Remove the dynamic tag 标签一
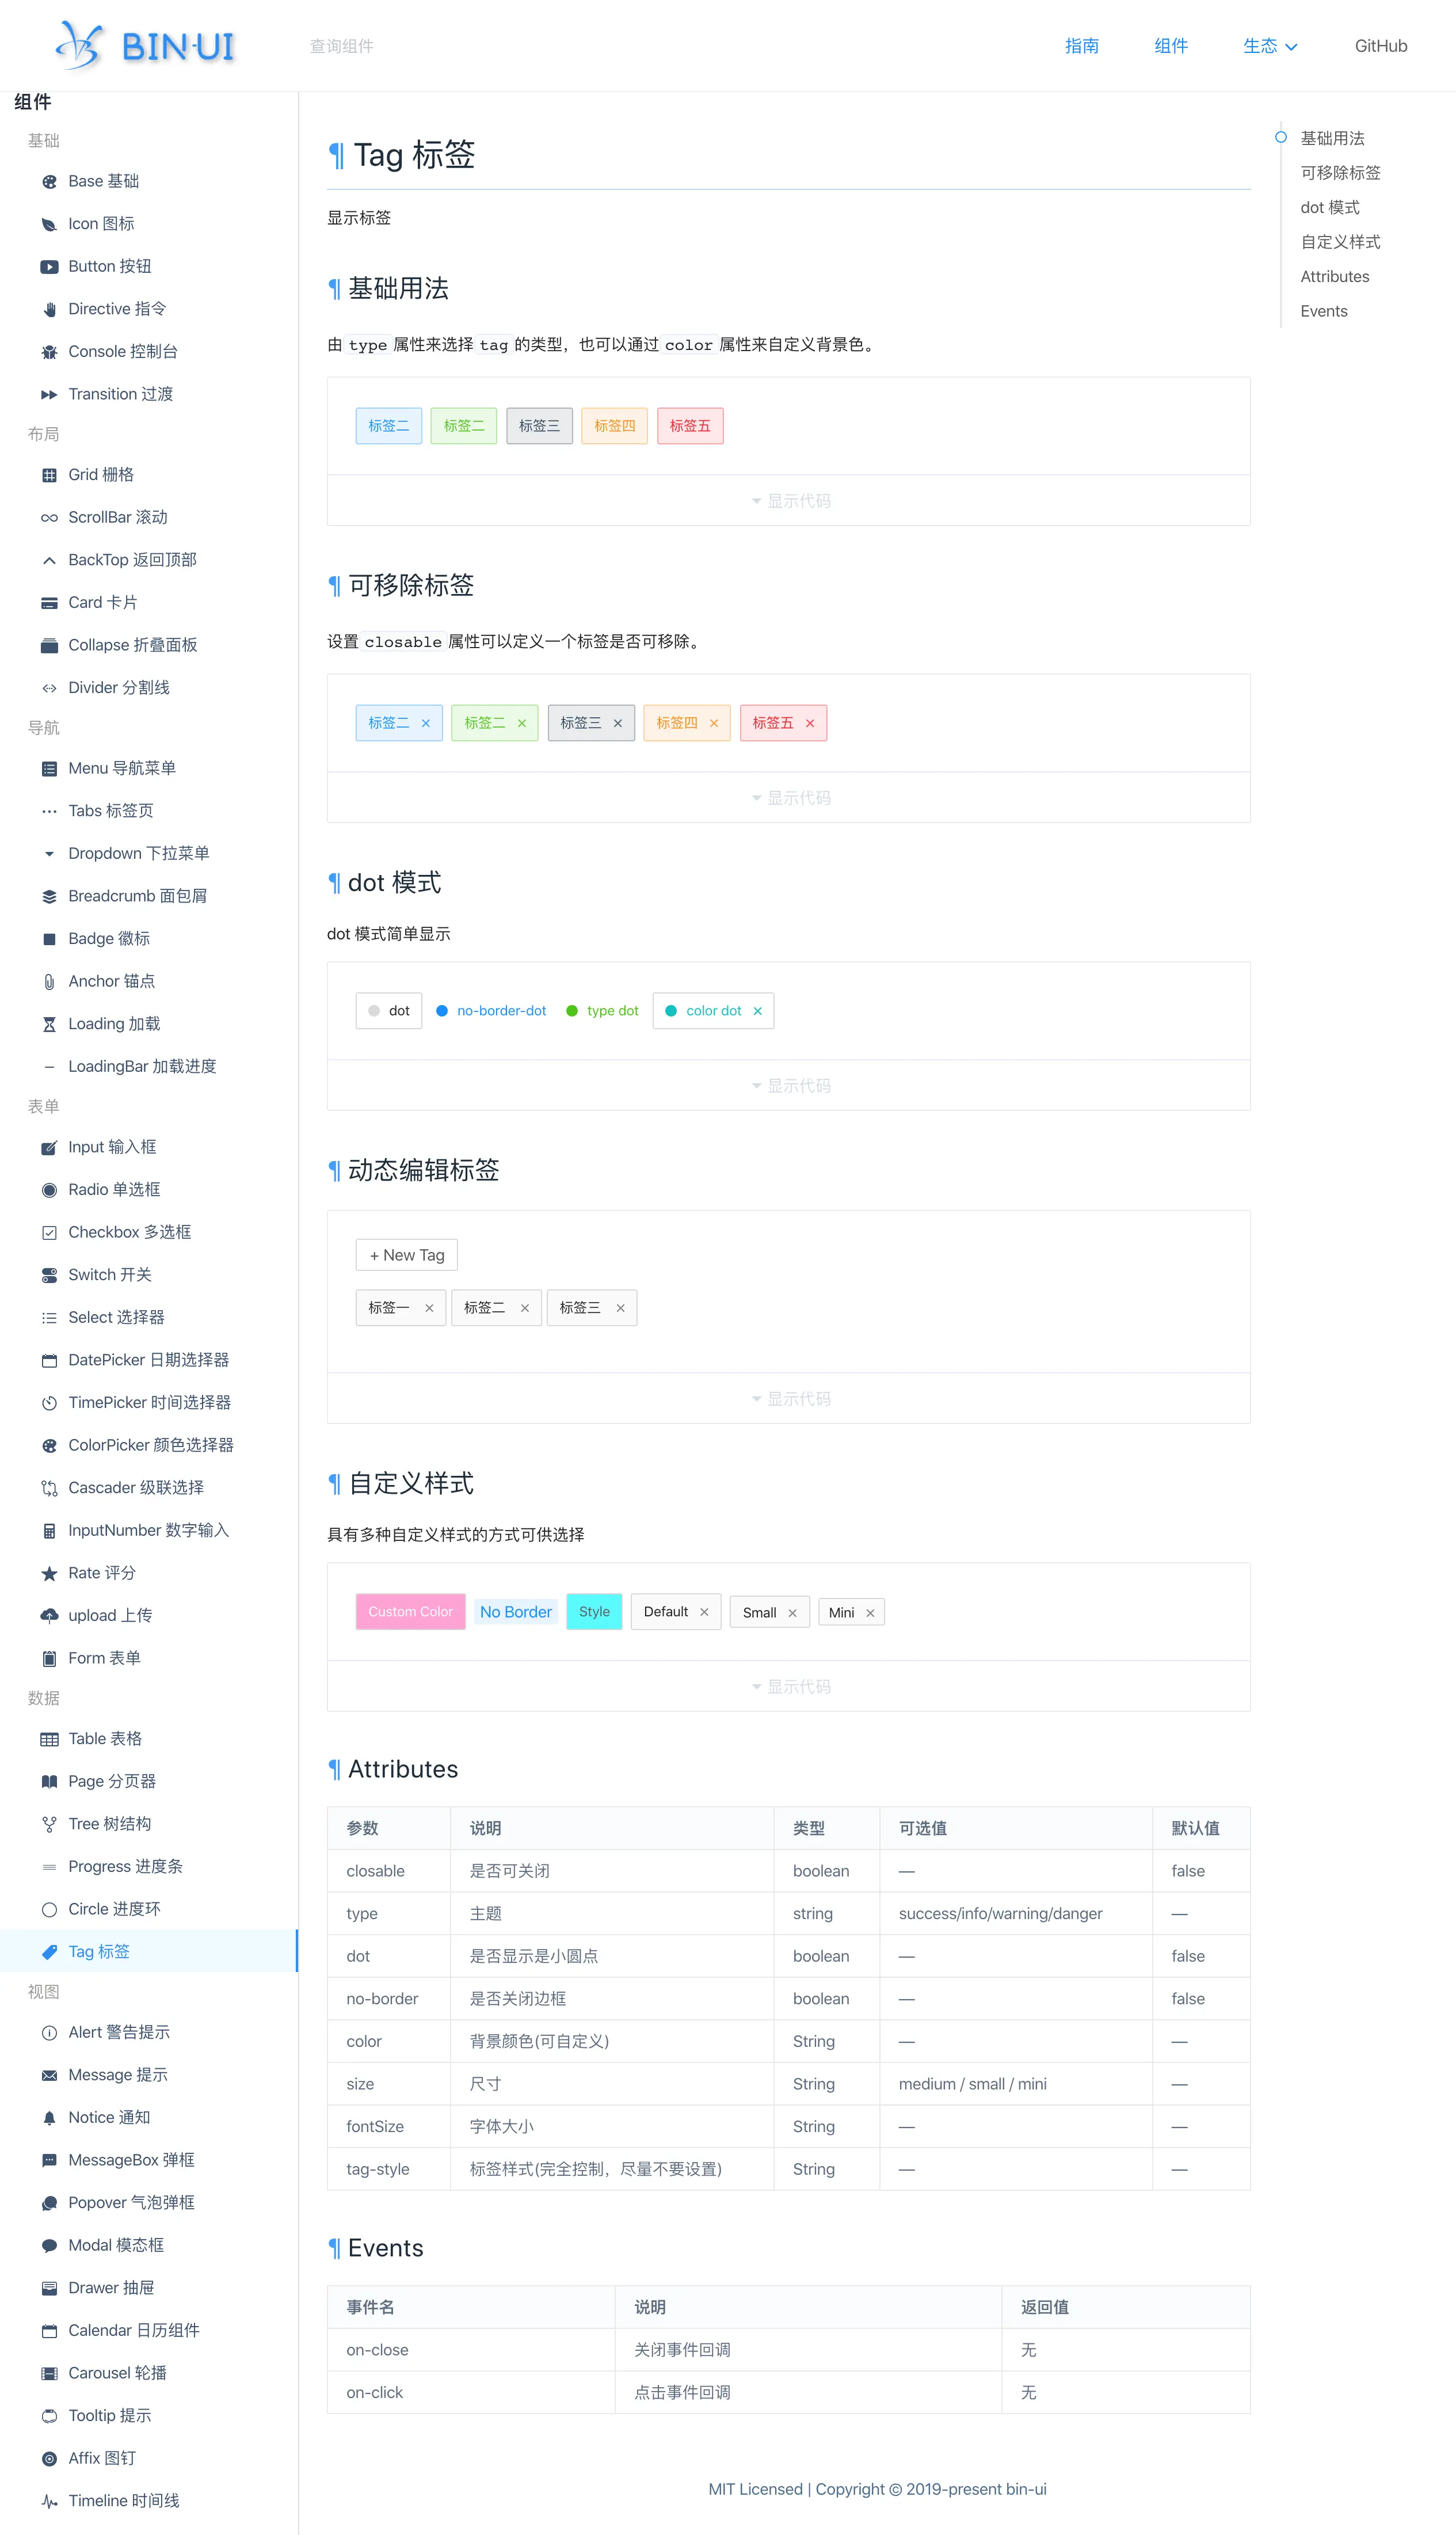This screenshot has height=2535, width=1456. pos(429,1308)
